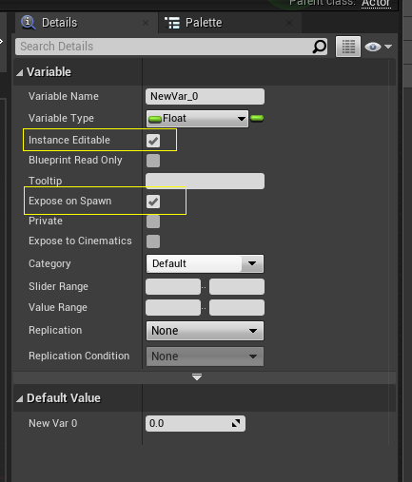Close the Palette tab
This screenshot has height=482, width=412.
(289, 23)
